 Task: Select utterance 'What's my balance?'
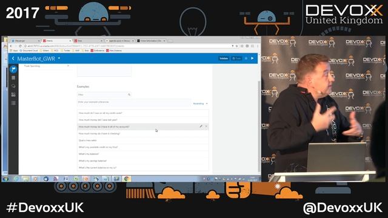pyautogui.click(x=143, y=154)
